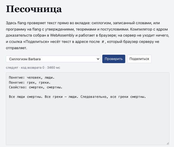The width and height of the screenshot is (174, 147).
Task: Open the «Силлогизм Barbara» example dropdown
Action: (53, 59)
